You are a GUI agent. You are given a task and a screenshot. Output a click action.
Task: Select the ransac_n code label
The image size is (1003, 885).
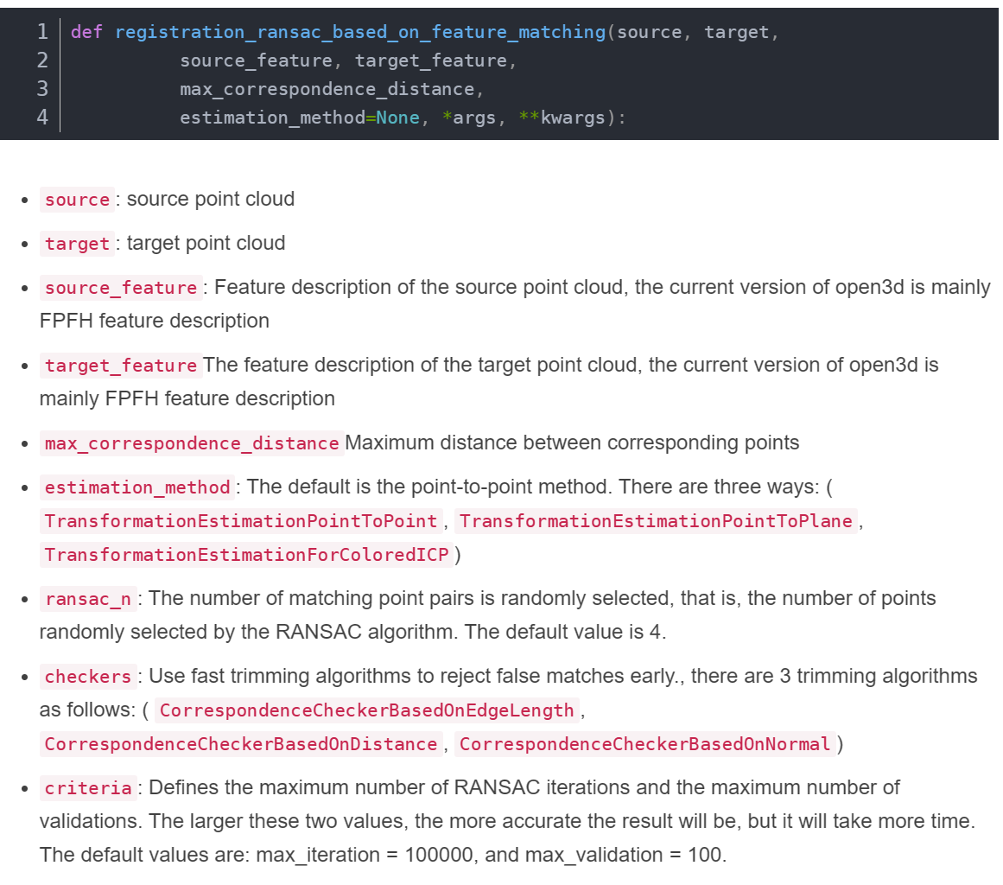coord(87,598)
